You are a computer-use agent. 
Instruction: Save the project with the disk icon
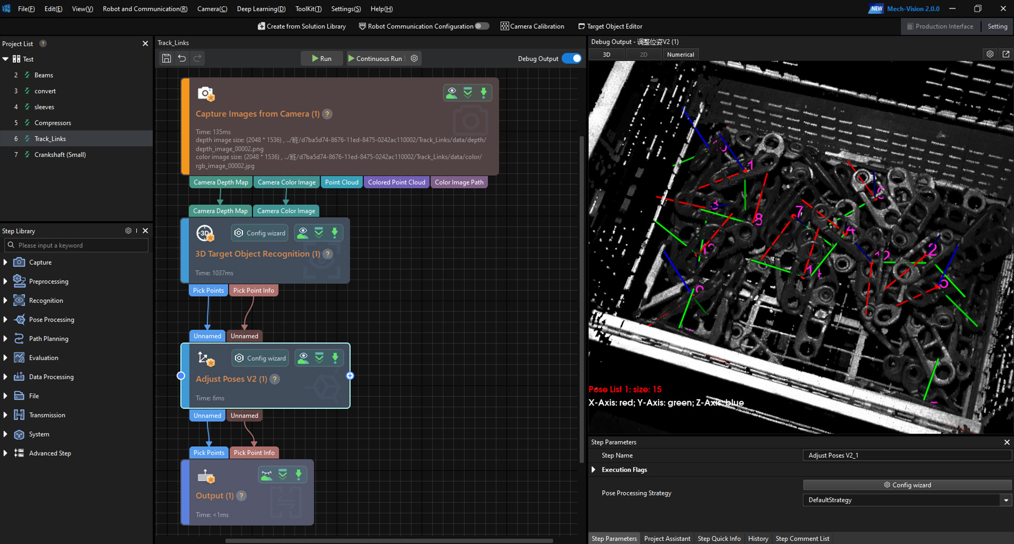pos(166,59)
